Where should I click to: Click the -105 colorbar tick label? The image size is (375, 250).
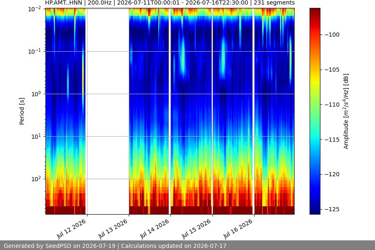click(332, 70)
